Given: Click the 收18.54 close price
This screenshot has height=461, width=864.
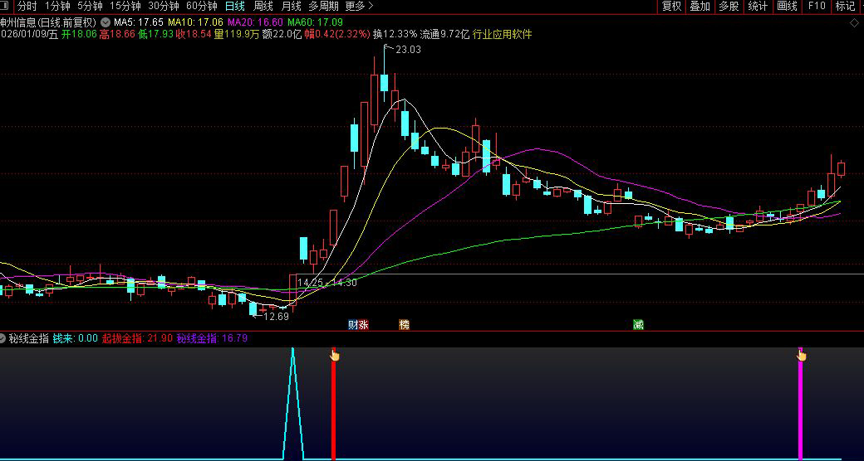Looking at the screenshot, I should (194, 34).
